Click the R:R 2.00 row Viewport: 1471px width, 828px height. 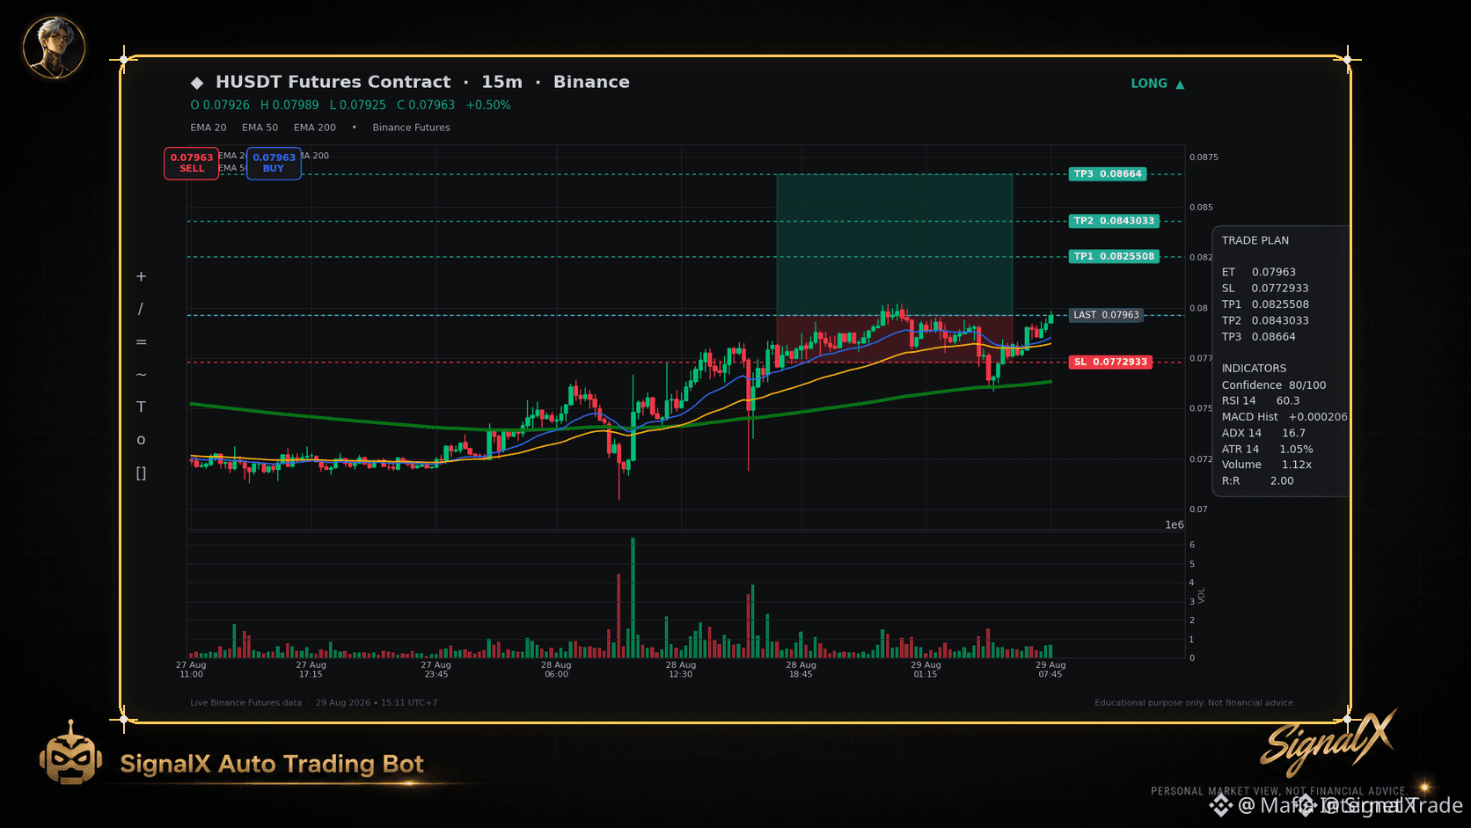(1258, 480)
